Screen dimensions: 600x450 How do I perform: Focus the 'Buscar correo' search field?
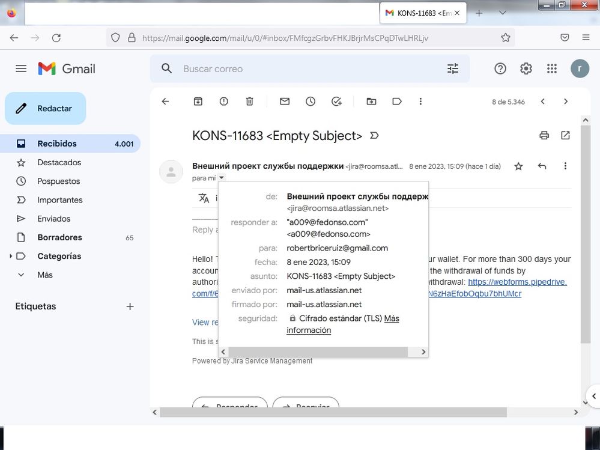pyautogui.click(x=310, y=68)
